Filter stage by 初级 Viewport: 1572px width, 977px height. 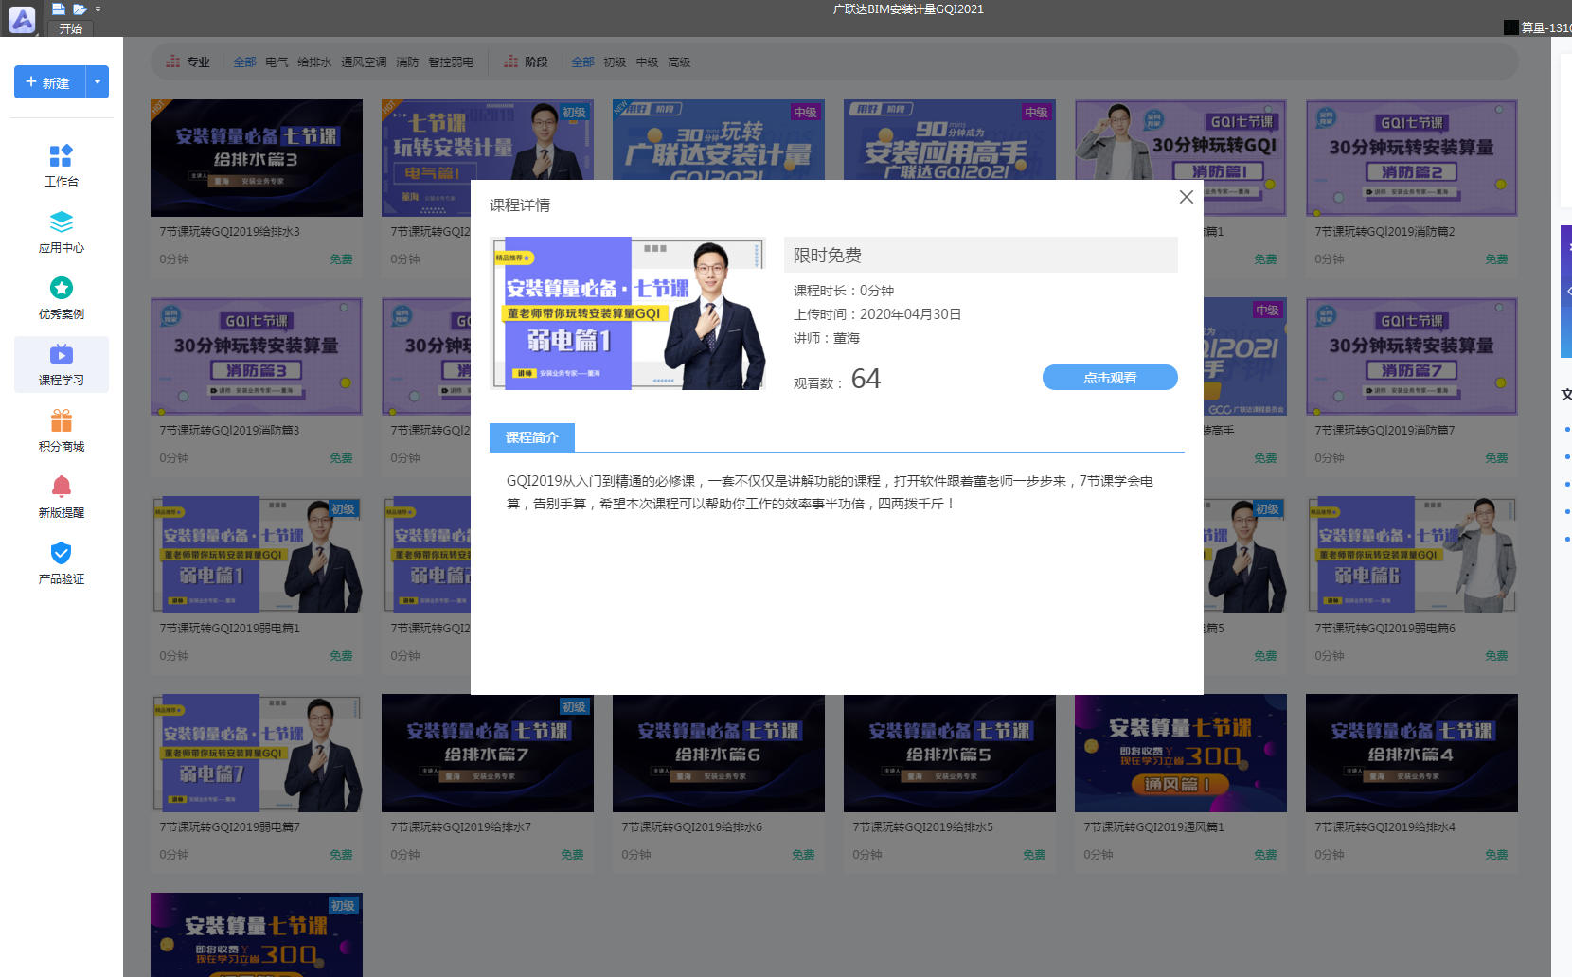tap(615, 62)
